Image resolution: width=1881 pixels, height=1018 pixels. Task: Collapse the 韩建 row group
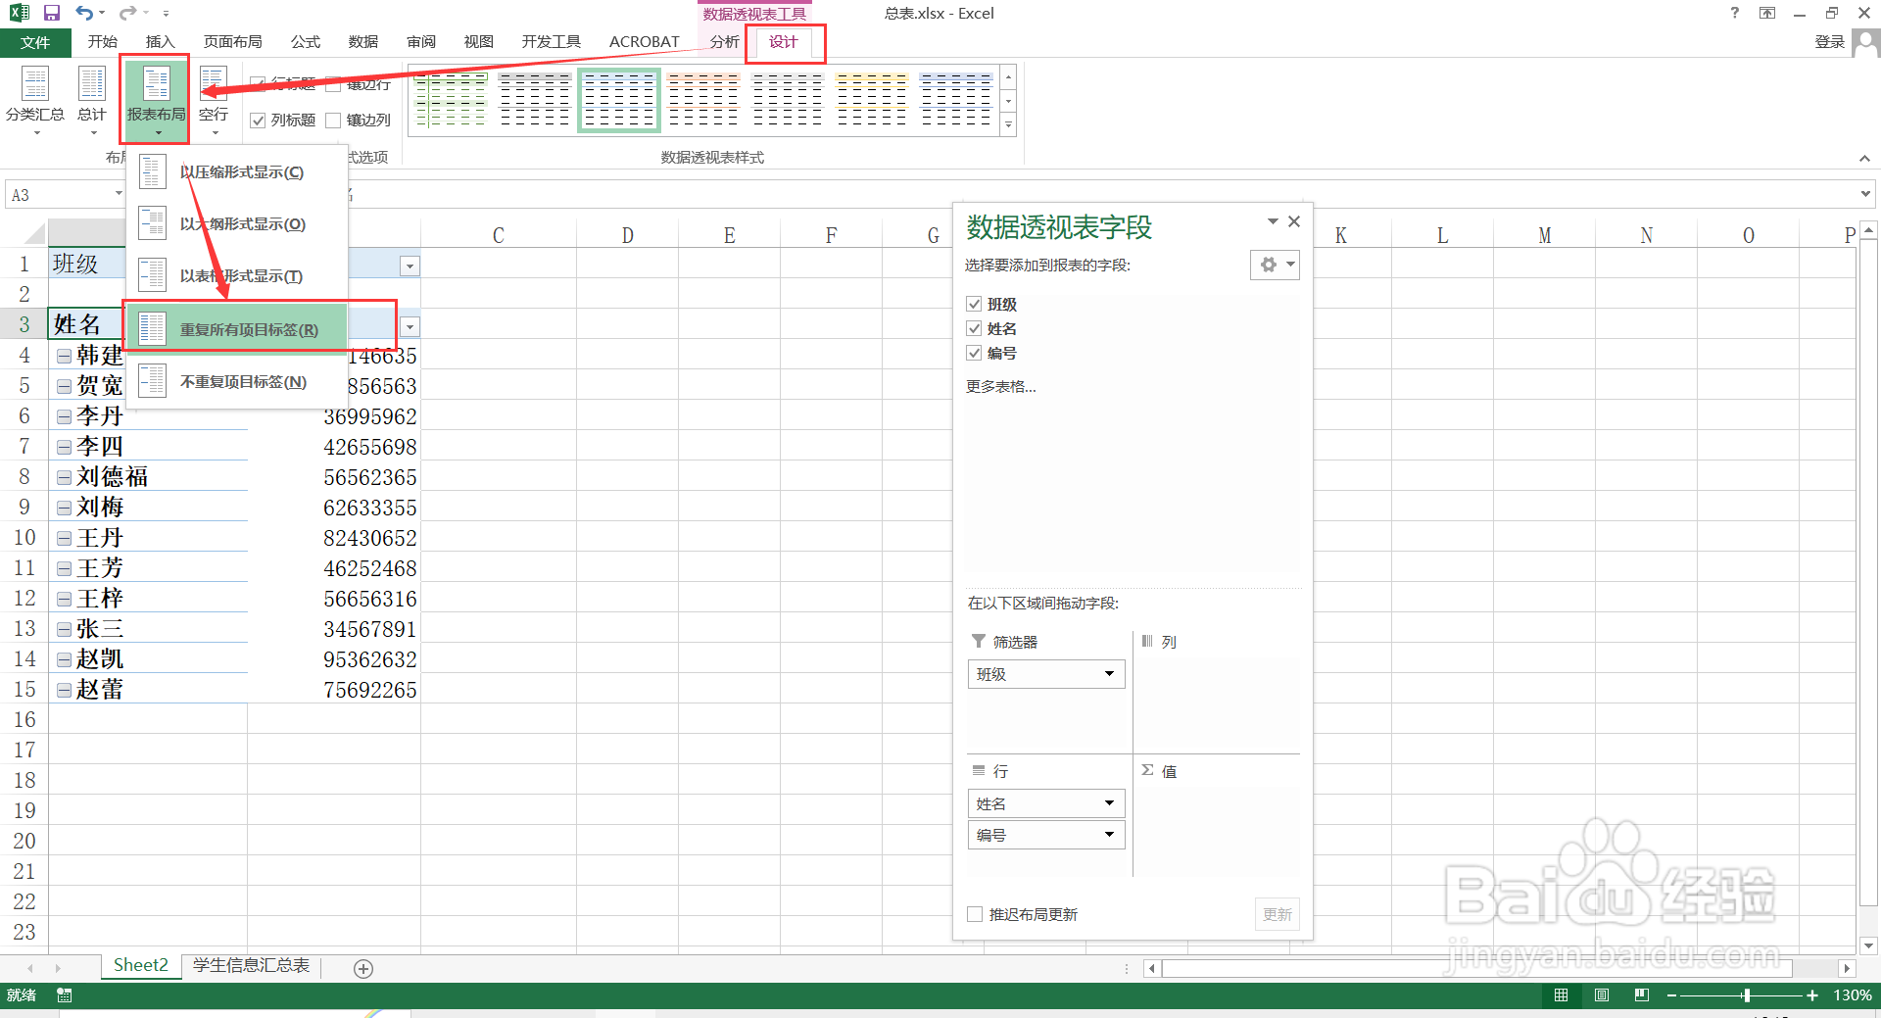[x=64, y=356]
